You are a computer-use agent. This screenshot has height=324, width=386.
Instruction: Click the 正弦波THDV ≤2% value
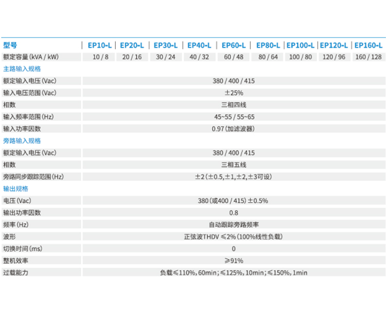(x=233, y=237)
